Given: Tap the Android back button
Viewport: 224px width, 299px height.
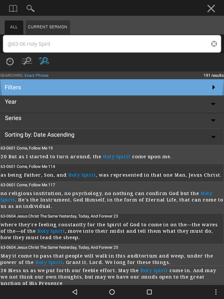Looking at the screenshot, I should click(75, 292).
